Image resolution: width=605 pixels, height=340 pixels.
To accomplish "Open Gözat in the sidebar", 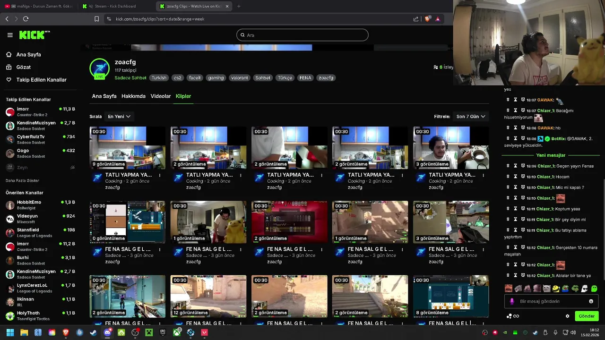I will tap(23, 68).
